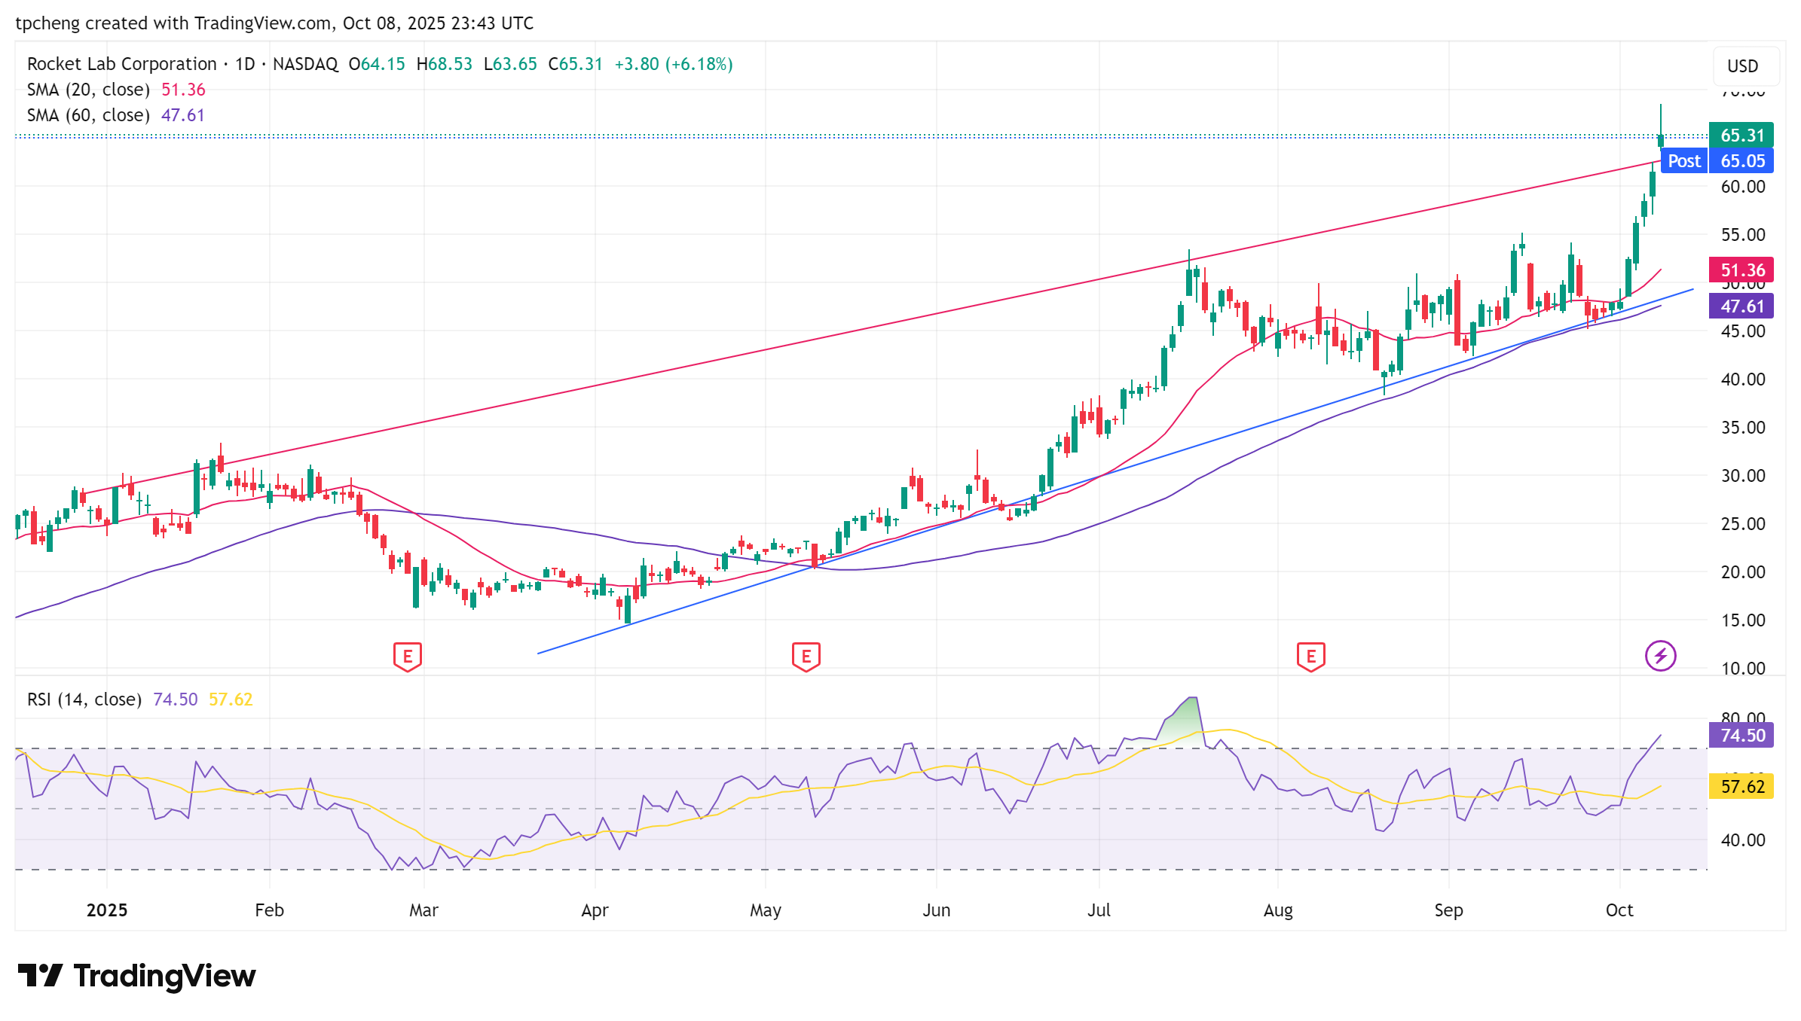The height and width of the screenshot is (1021, 1801).
Task: Click the Jul label on time axis
Action: 1099,910
